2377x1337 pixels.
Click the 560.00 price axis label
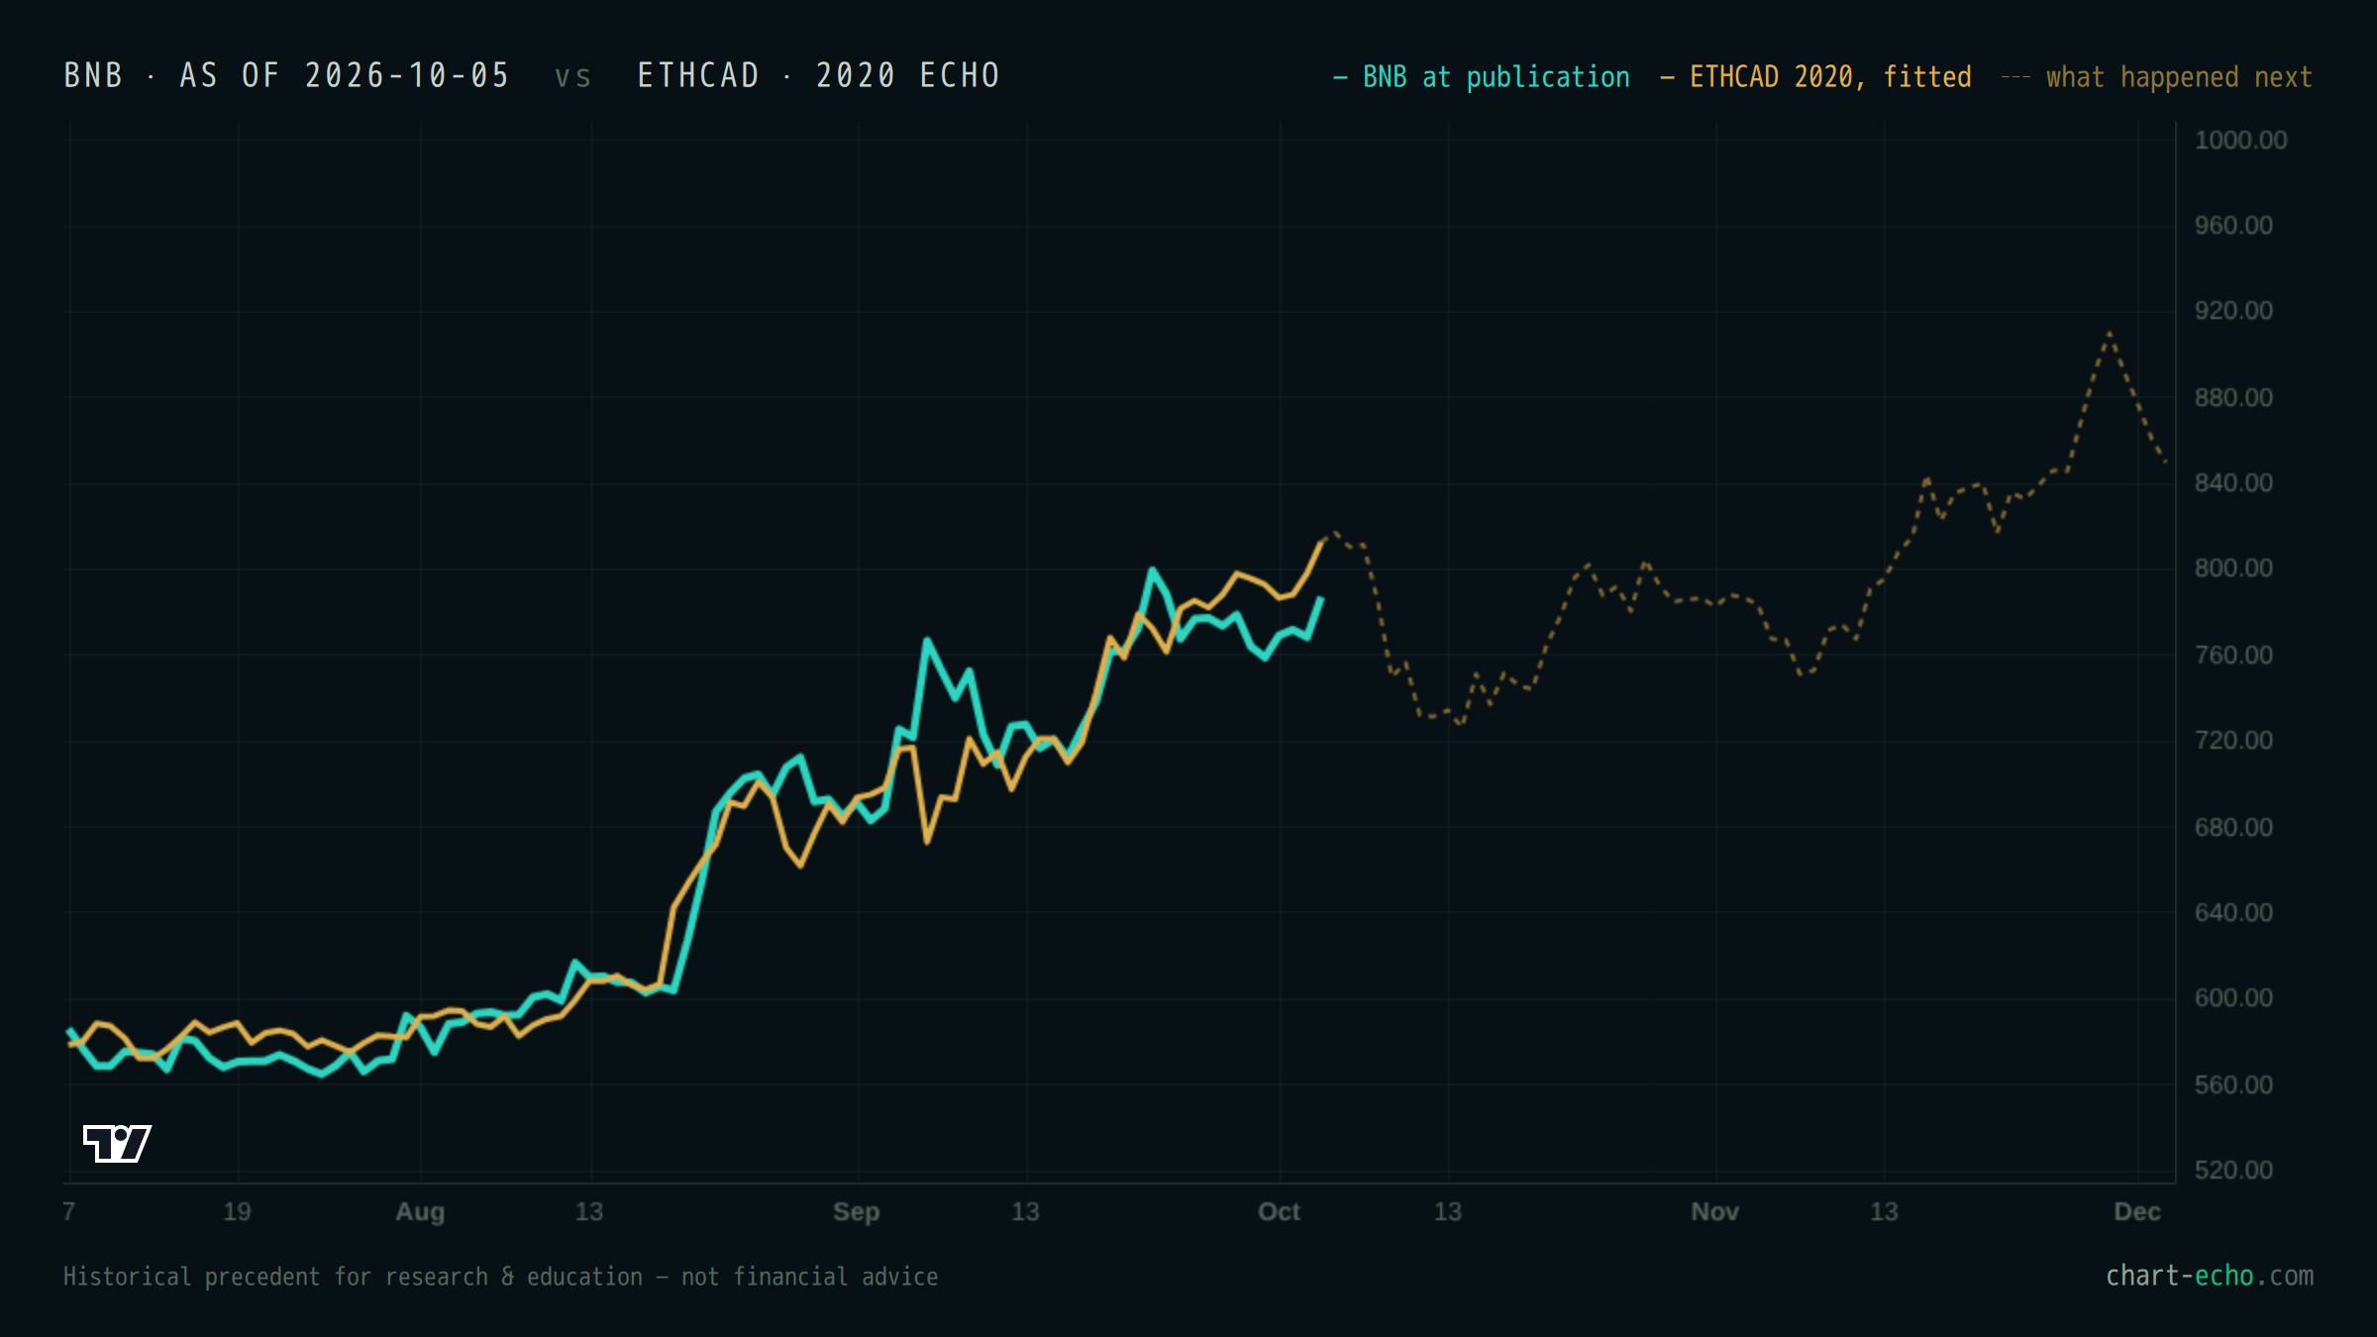2233,1084
